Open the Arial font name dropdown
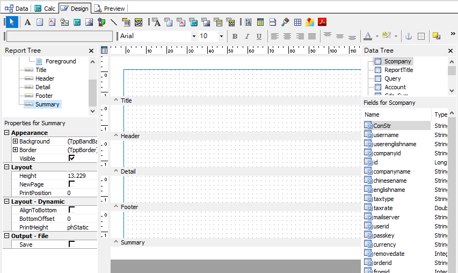 (x=194, y=36)
